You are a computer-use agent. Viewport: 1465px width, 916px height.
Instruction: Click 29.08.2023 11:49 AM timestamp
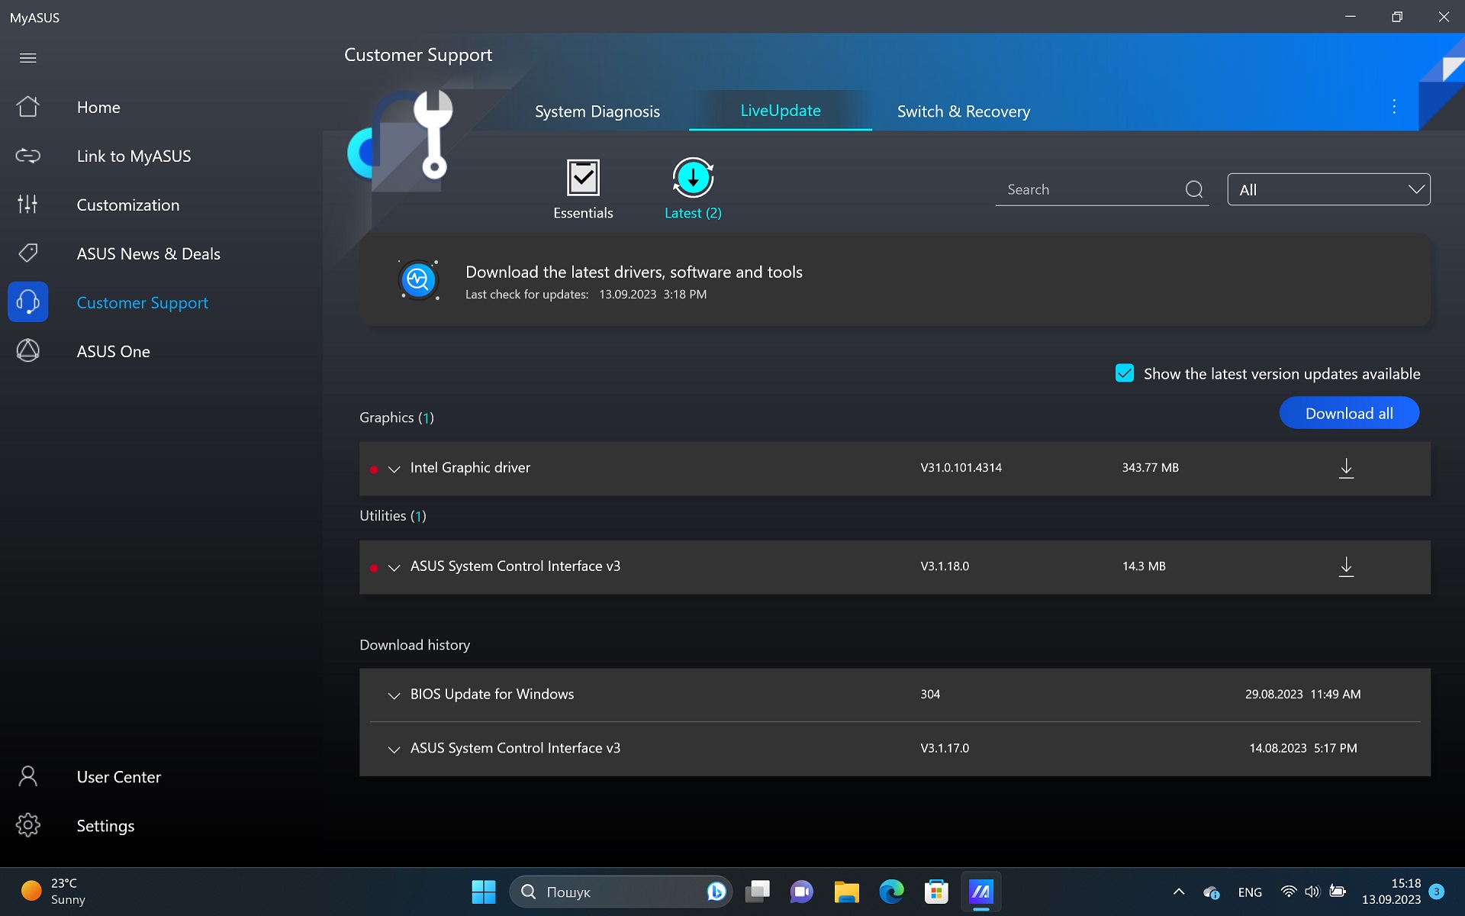click(1302, 694)
